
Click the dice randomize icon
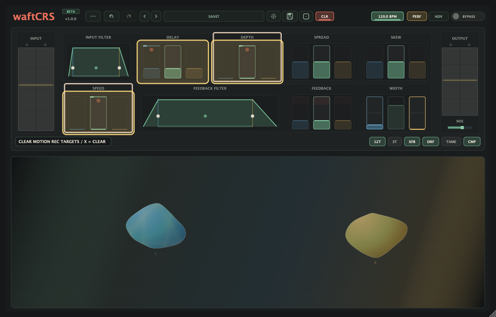(306, 16)
